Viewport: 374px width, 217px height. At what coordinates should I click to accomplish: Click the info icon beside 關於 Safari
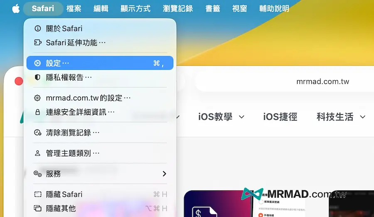(37, 28)
